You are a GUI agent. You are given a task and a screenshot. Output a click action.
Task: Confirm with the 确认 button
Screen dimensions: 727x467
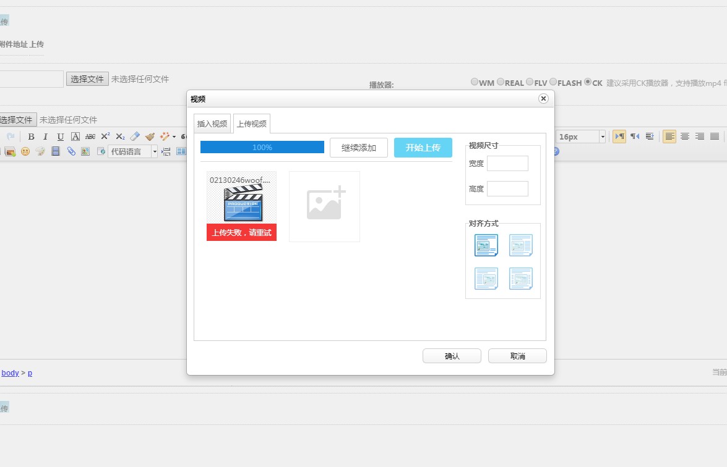tap(452, 356)
